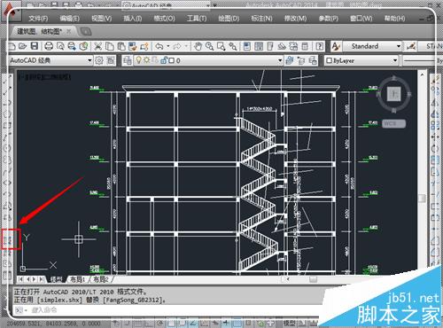This screenshot has height=328, width=443.
Task: Save the drawing with the floppy disk icon
Action: 35,46
